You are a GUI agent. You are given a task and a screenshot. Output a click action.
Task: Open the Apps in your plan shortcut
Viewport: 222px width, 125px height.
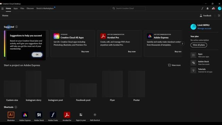[x=81, y=115]
